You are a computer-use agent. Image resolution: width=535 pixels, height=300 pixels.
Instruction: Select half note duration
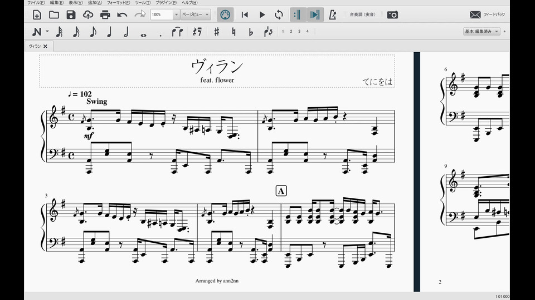(127, 32)
